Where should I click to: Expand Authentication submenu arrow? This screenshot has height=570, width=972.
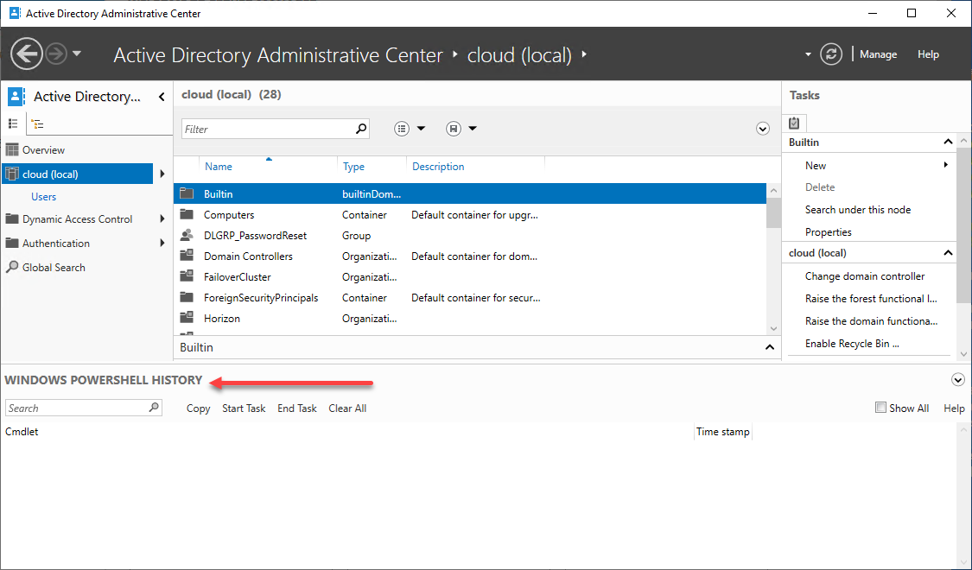coord(162,243)
